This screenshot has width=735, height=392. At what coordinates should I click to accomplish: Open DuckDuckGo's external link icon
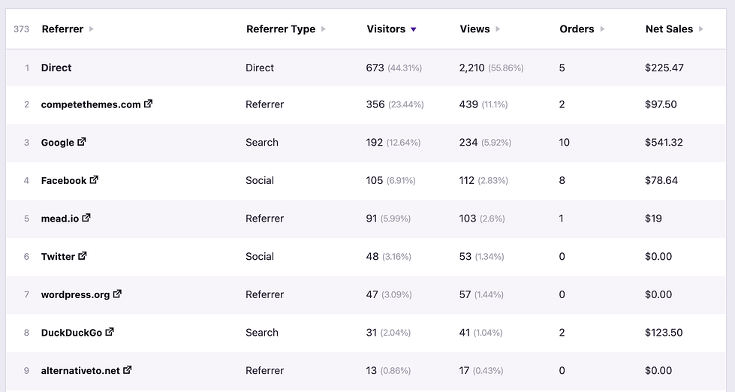click(x=110, y=332)
